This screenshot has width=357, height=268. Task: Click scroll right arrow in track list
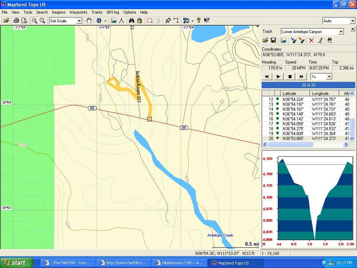346,144
